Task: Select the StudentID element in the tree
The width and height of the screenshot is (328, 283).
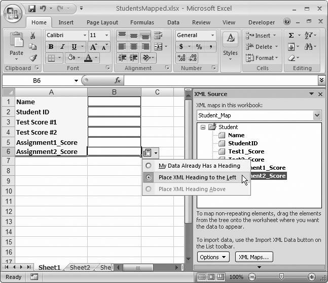Action: (x=242, y=143)
